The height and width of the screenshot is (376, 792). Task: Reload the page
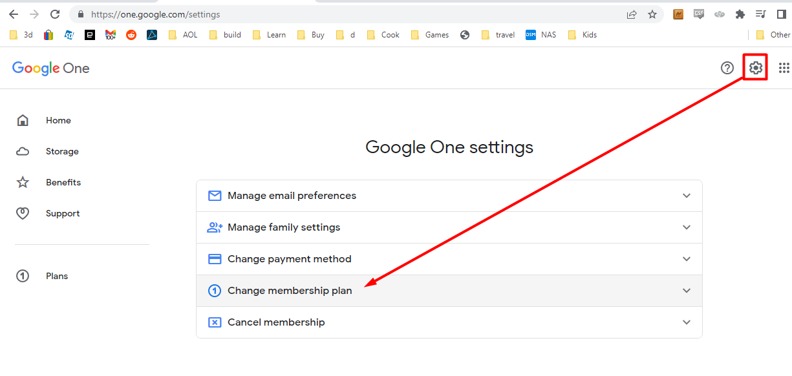pyautogui.click(x=55, y=14)
